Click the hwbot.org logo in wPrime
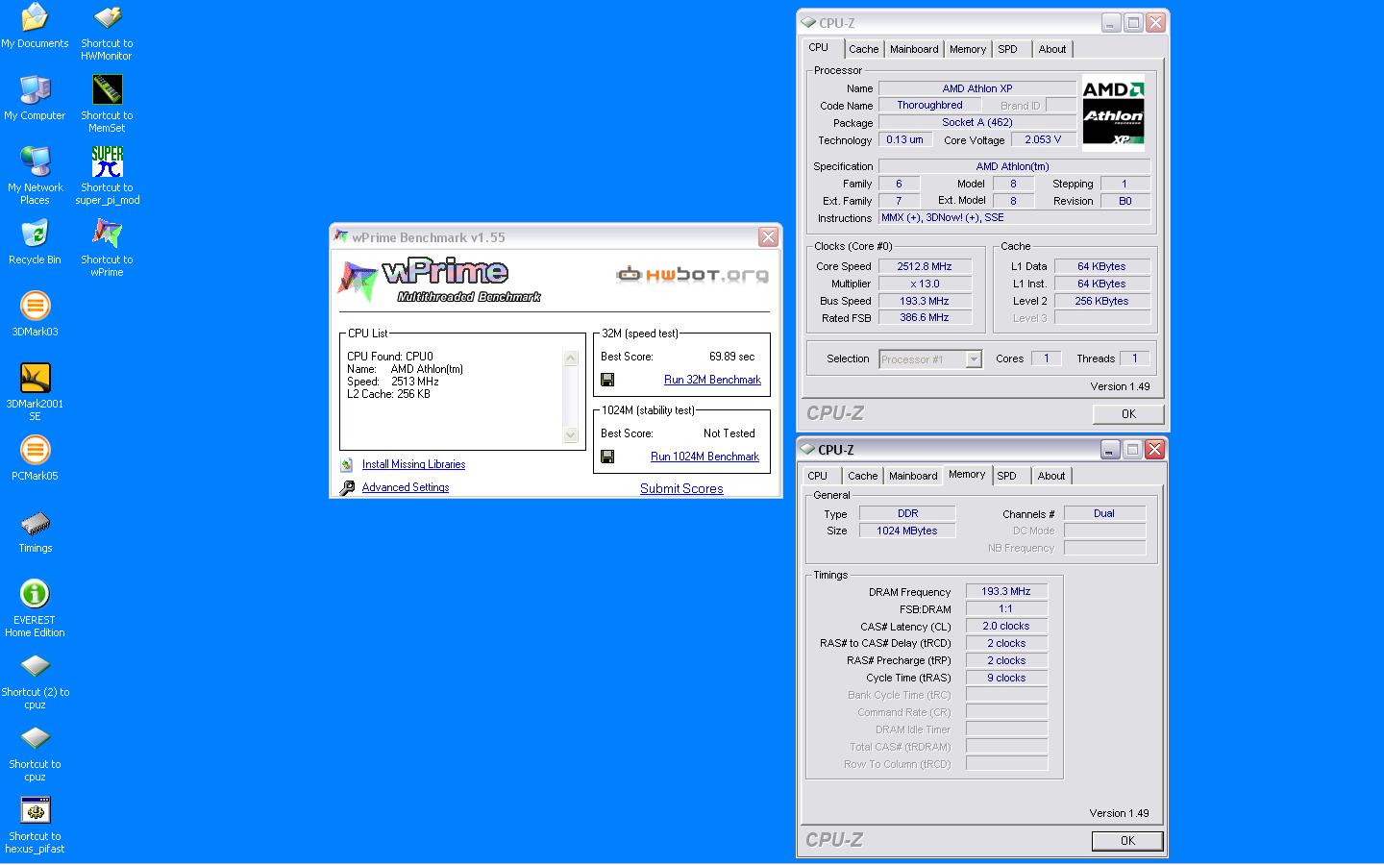1384x865 pixels. pos(692,275)
